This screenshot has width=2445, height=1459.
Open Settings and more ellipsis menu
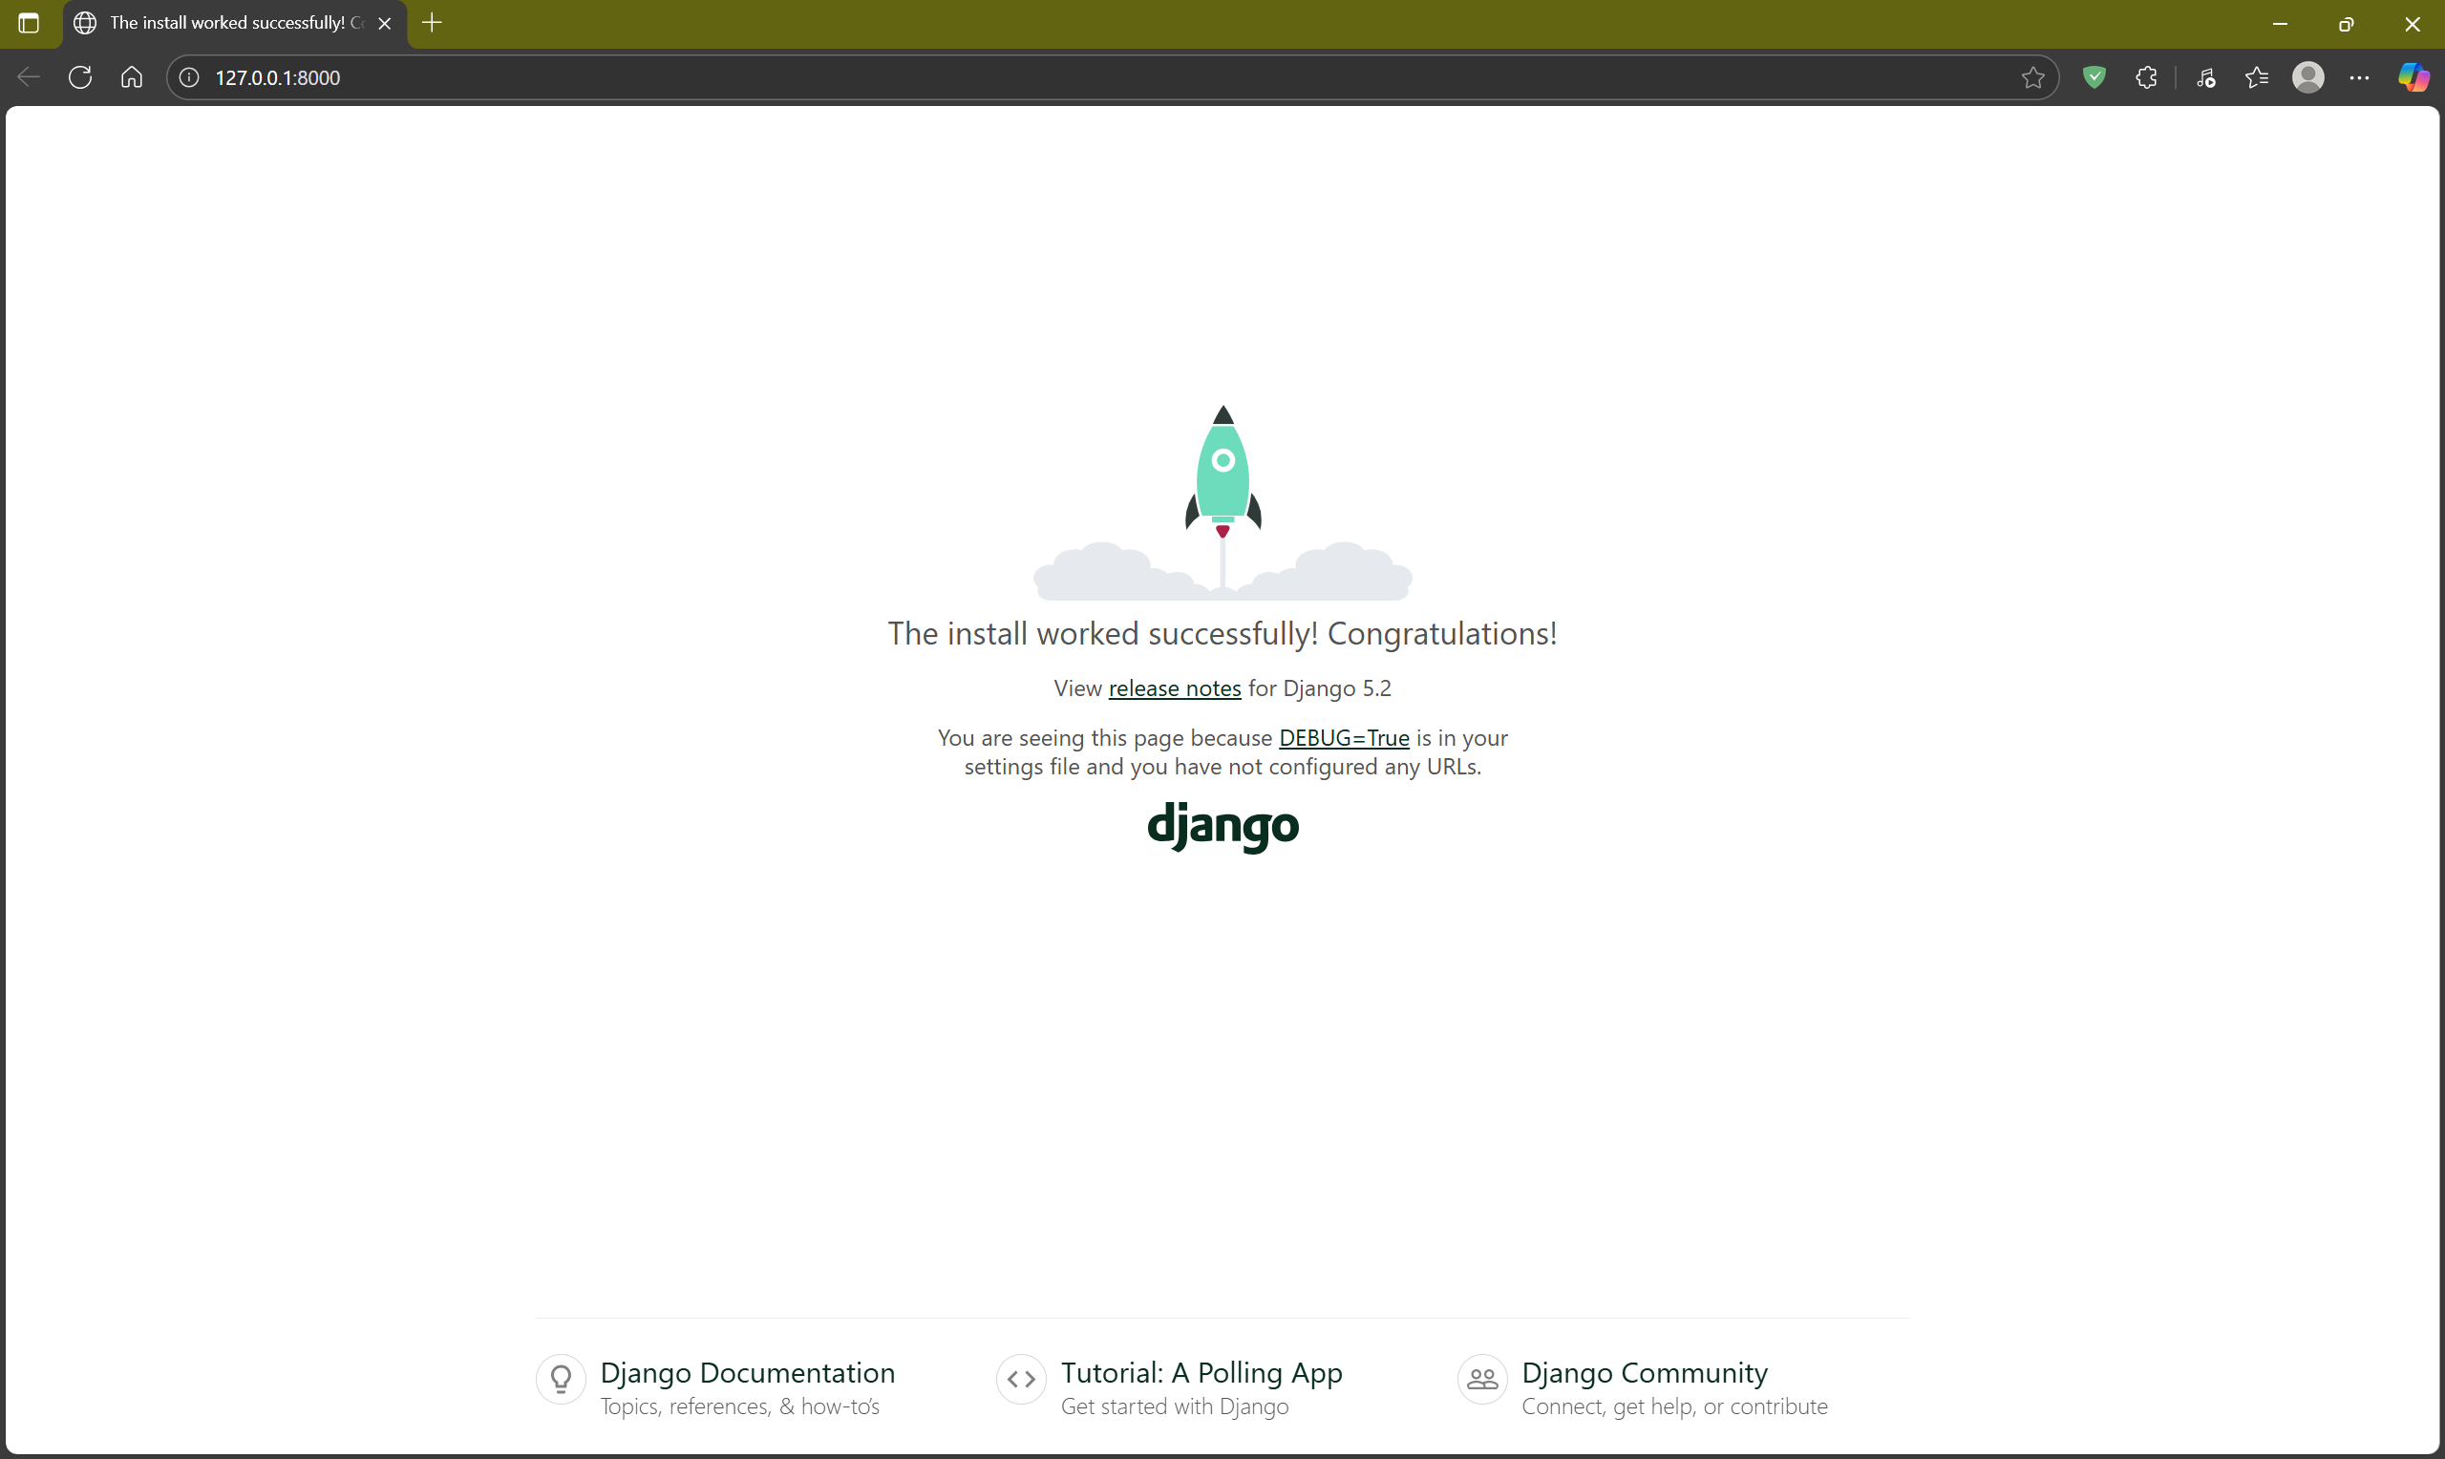(x=2359, y=77)
